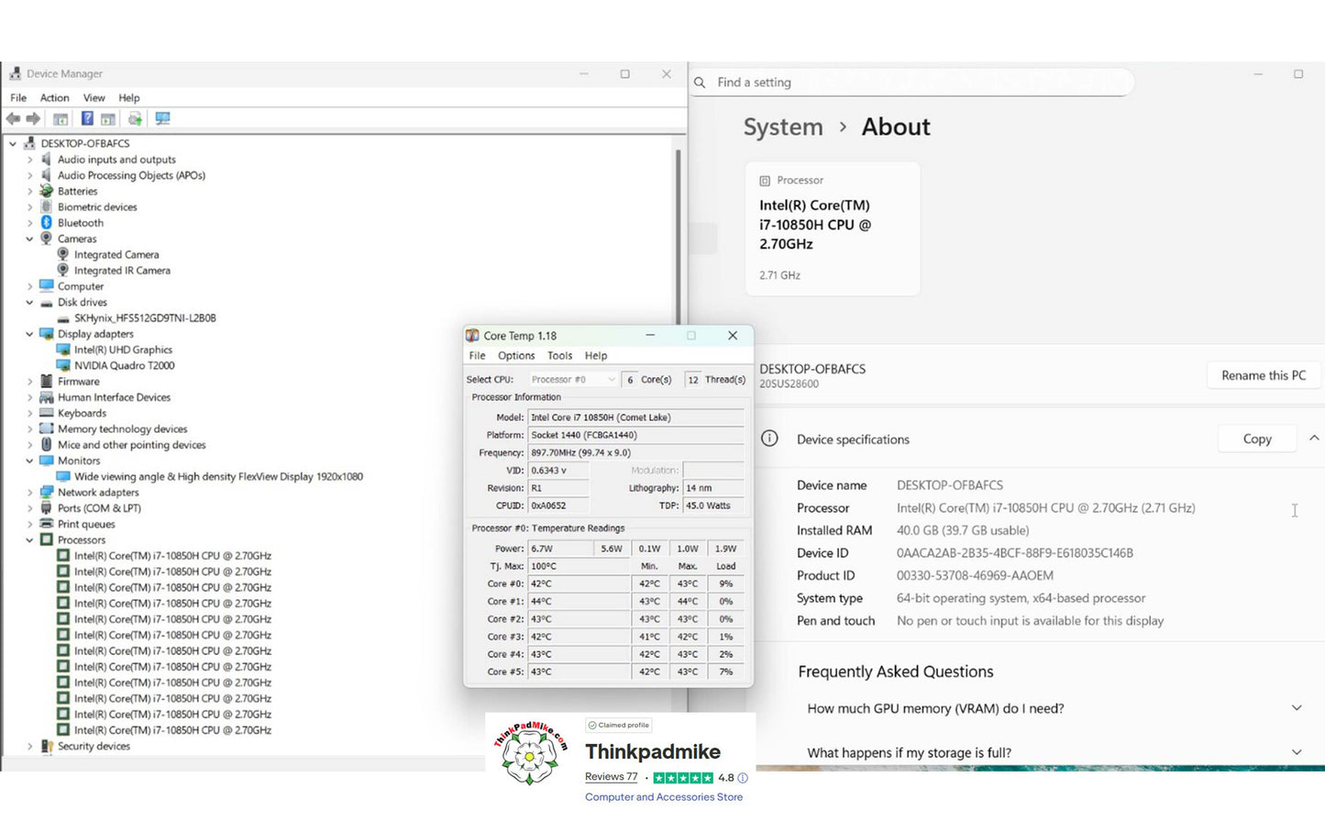Open the Select CPU dropdown in Core Temp
Viewport: 1325px width, 833px height.
(x=573, y=379)
